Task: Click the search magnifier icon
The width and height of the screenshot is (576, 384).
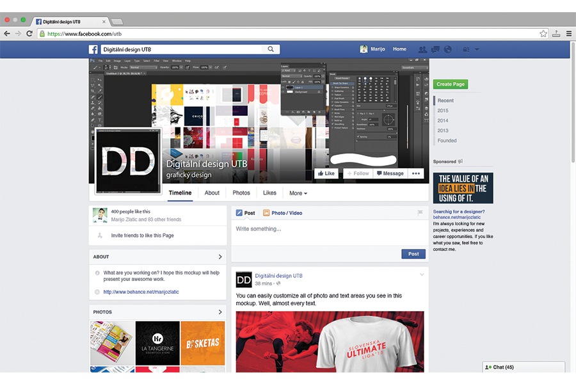Action: point(271,49)
